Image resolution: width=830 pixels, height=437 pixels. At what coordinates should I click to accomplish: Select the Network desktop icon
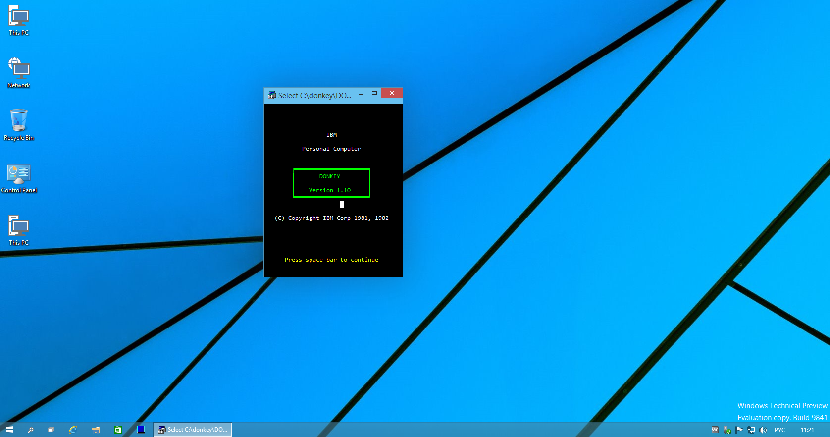tap(19, 73)
